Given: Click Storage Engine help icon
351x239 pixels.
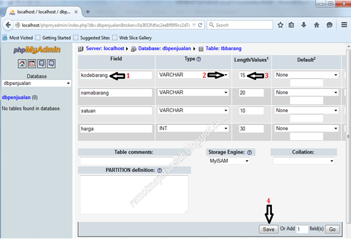Looking at the screenshot, I should click(x=250, y=152).
